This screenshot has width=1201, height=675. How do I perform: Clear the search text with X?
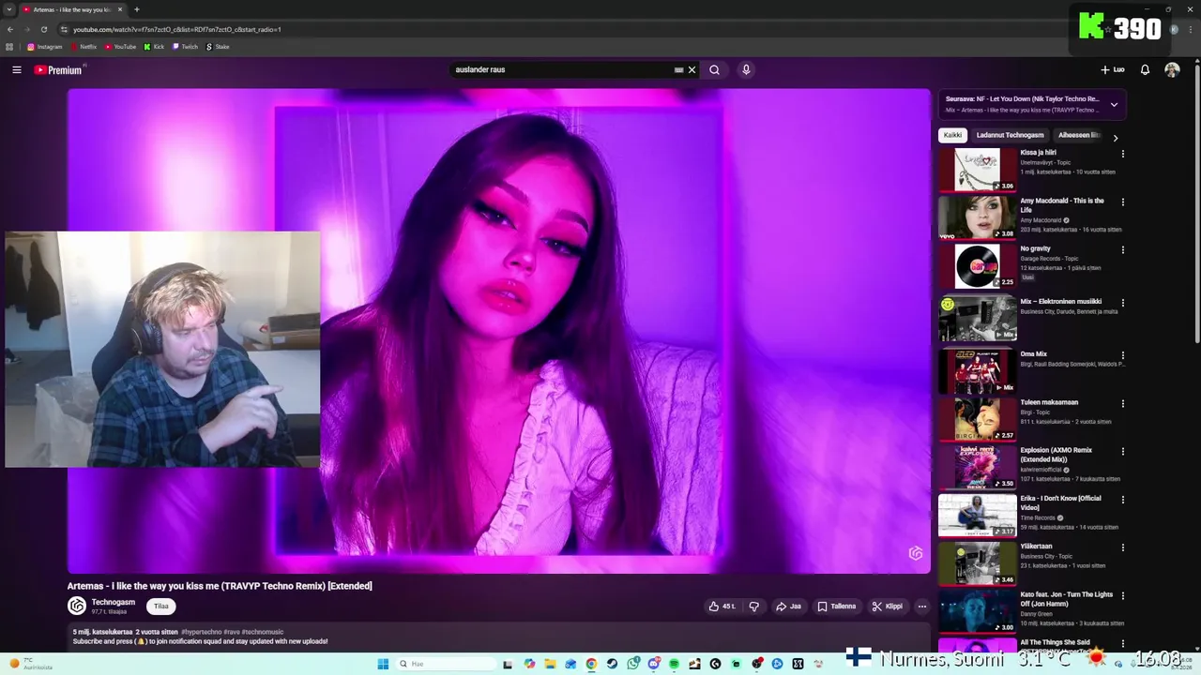click(692, 69)
